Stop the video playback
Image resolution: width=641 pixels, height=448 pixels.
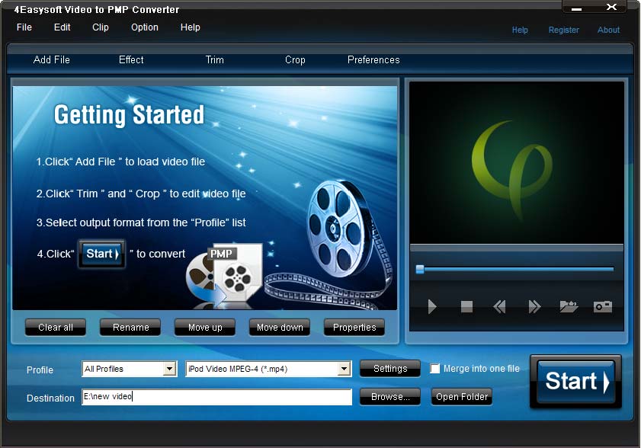point(466,306)
